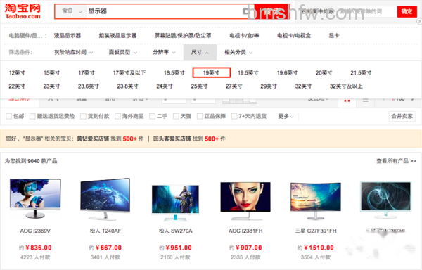Enable the 二手 checkbox

pyautogui.click(x=152, y=116)
